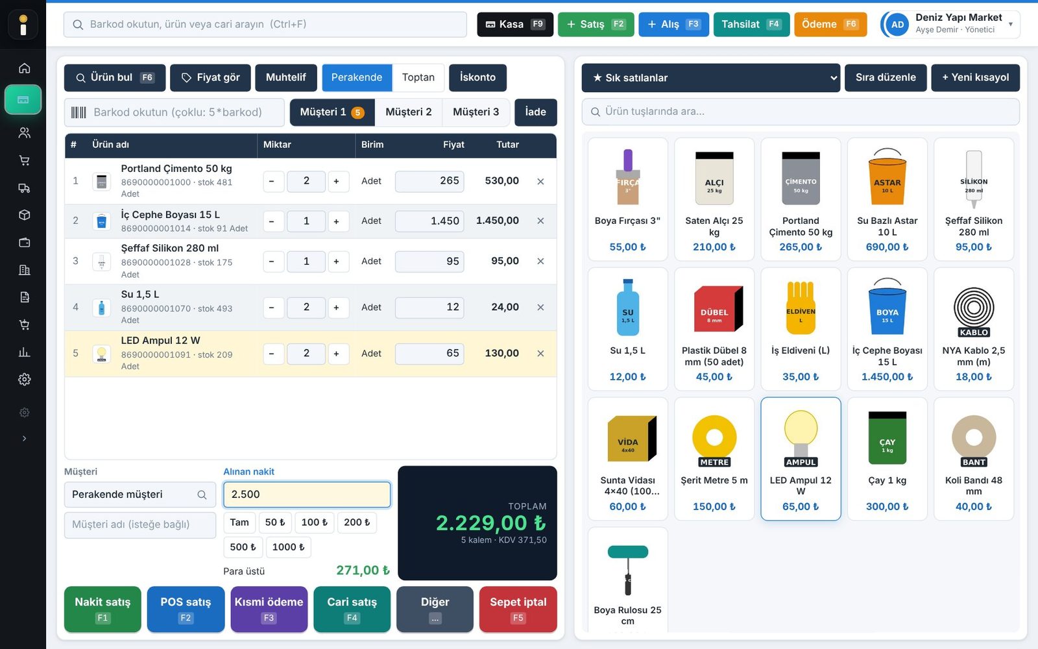Open the shopping cart sales sidebar icon
1038x649 pixels.
[x=24, y=160]
